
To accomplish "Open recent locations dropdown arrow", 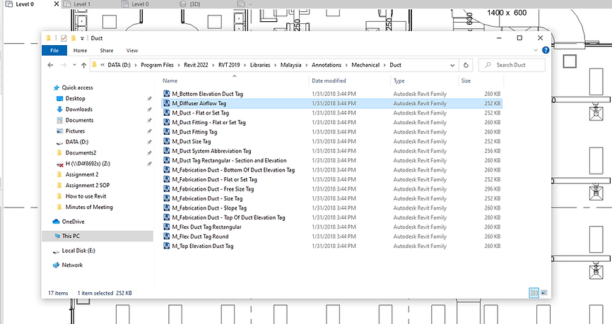I will 74,65.
